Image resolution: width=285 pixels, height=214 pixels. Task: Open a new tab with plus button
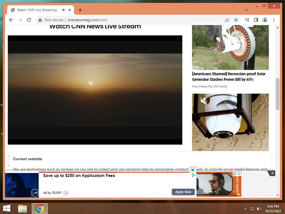coord(80,10)
